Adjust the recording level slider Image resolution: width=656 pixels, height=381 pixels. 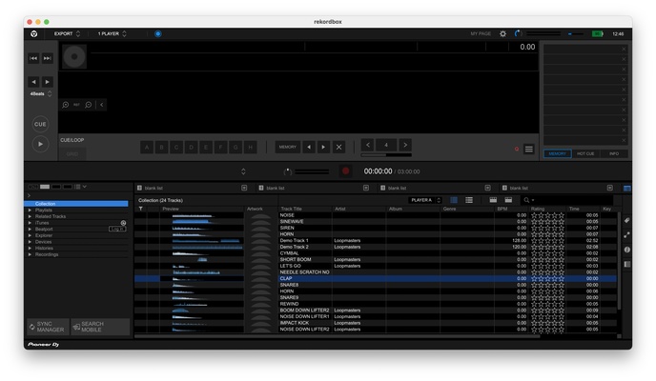[312, 171]
